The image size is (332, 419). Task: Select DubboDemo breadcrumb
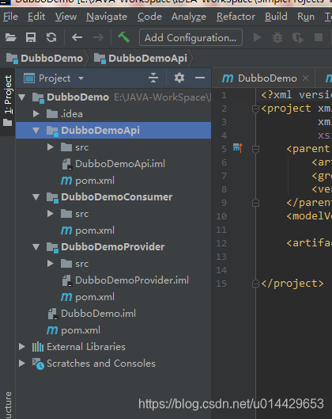click(45, 59)
